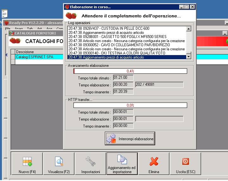Minimize the Elaborazione in corso dialog
This screenshot has height=181, width=228.
pos(181,7)
